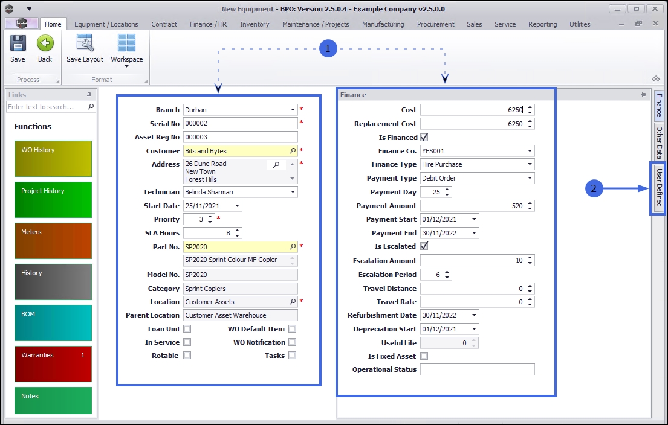Click the Save icon in the ribbon
Image resolution: width=668 pixels, height=425 pixels.
click(18, 44)
